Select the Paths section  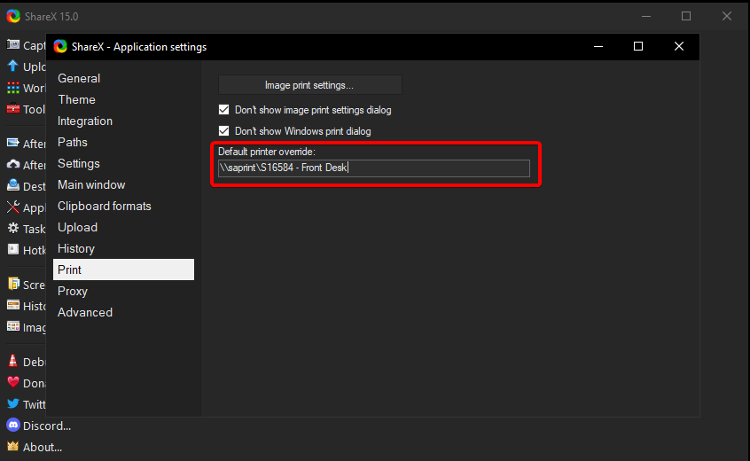pos(123,142)
